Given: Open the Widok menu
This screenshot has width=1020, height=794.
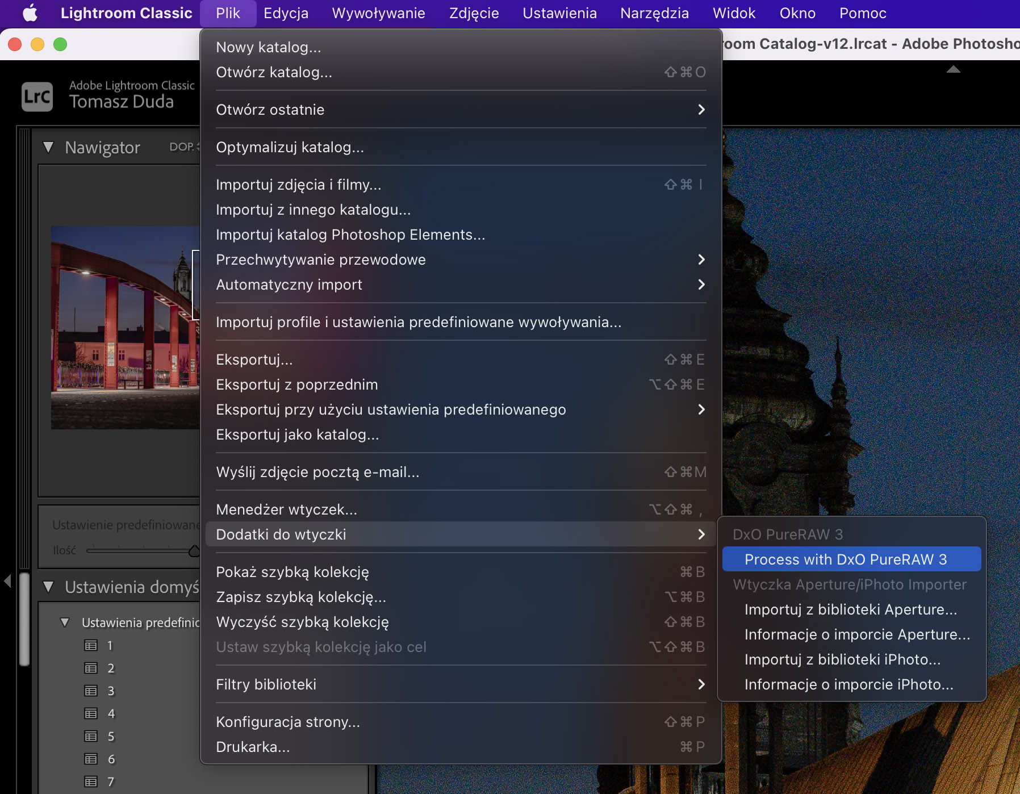Looking at the screenshot, I should pyautogui.click(x=734, y=13).
